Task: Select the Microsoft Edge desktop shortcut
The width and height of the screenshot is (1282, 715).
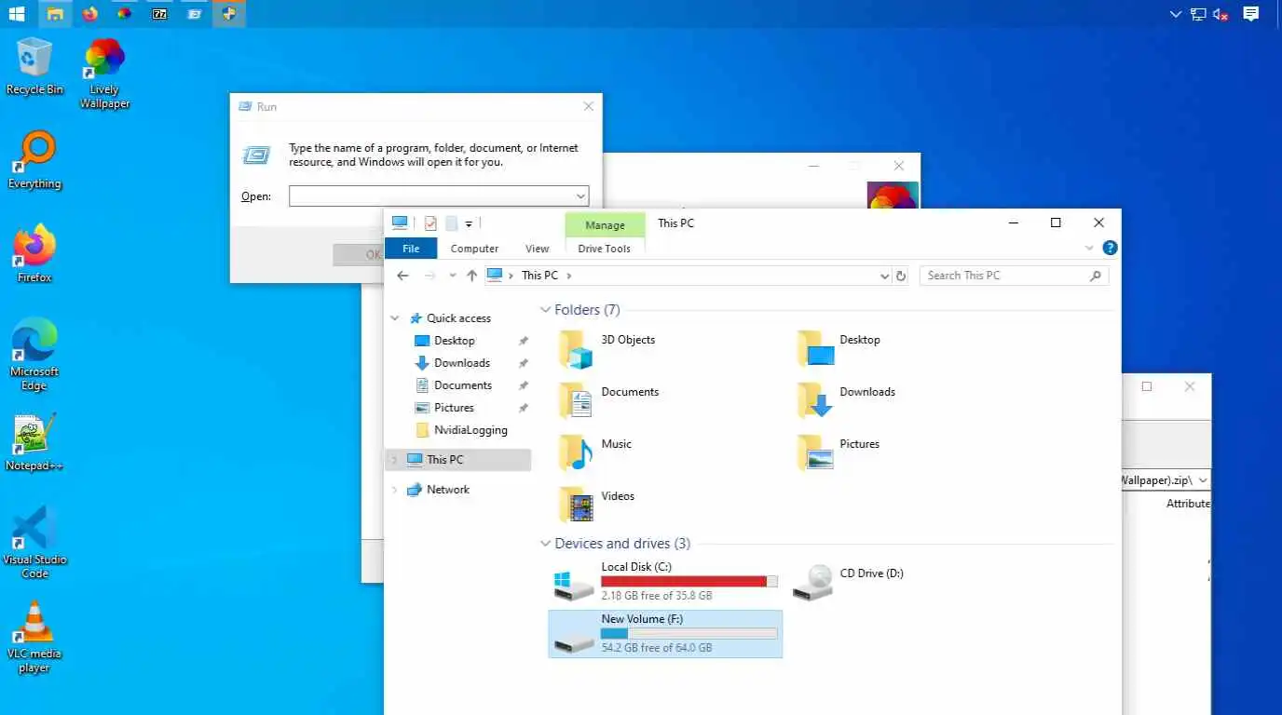Action: click(34, 355)
